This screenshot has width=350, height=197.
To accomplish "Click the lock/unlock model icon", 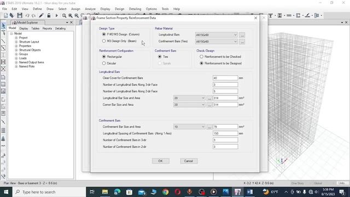I will coord(49,15).
